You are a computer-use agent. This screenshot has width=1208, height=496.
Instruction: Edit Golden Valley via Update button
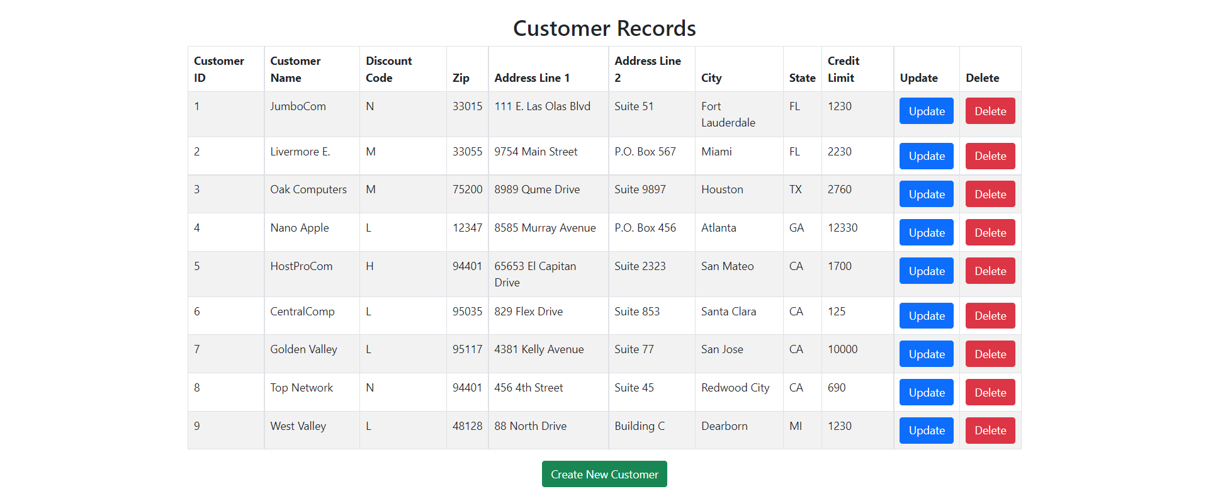point(926,354)
